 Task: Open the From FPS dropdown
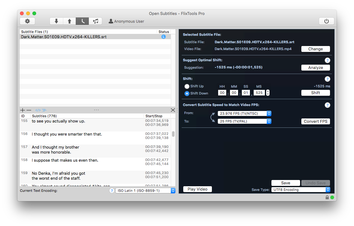point(244,113)
